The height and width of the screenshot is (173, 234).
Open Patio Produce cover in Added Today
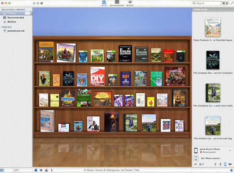[213, 27]
